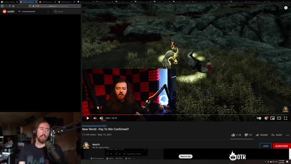Click the Reddit logo
291x164 pixels.
9,11
